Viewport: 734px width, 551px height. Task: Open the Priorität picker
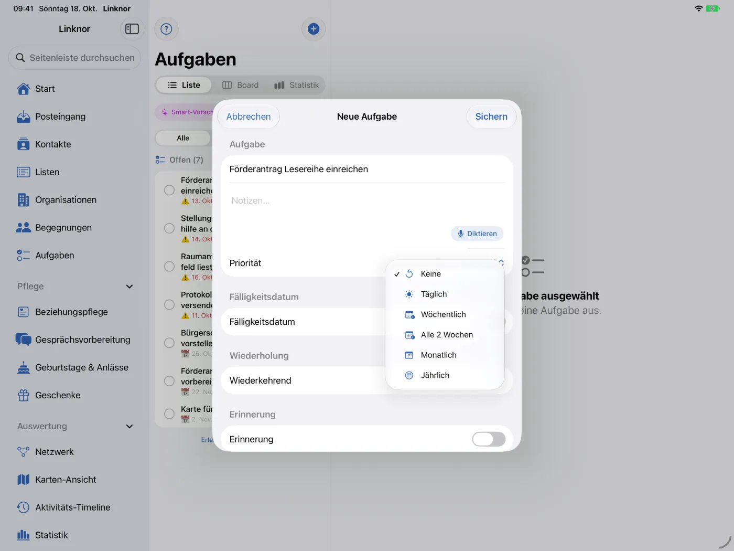pyautogui.click(x=367, y=263)
